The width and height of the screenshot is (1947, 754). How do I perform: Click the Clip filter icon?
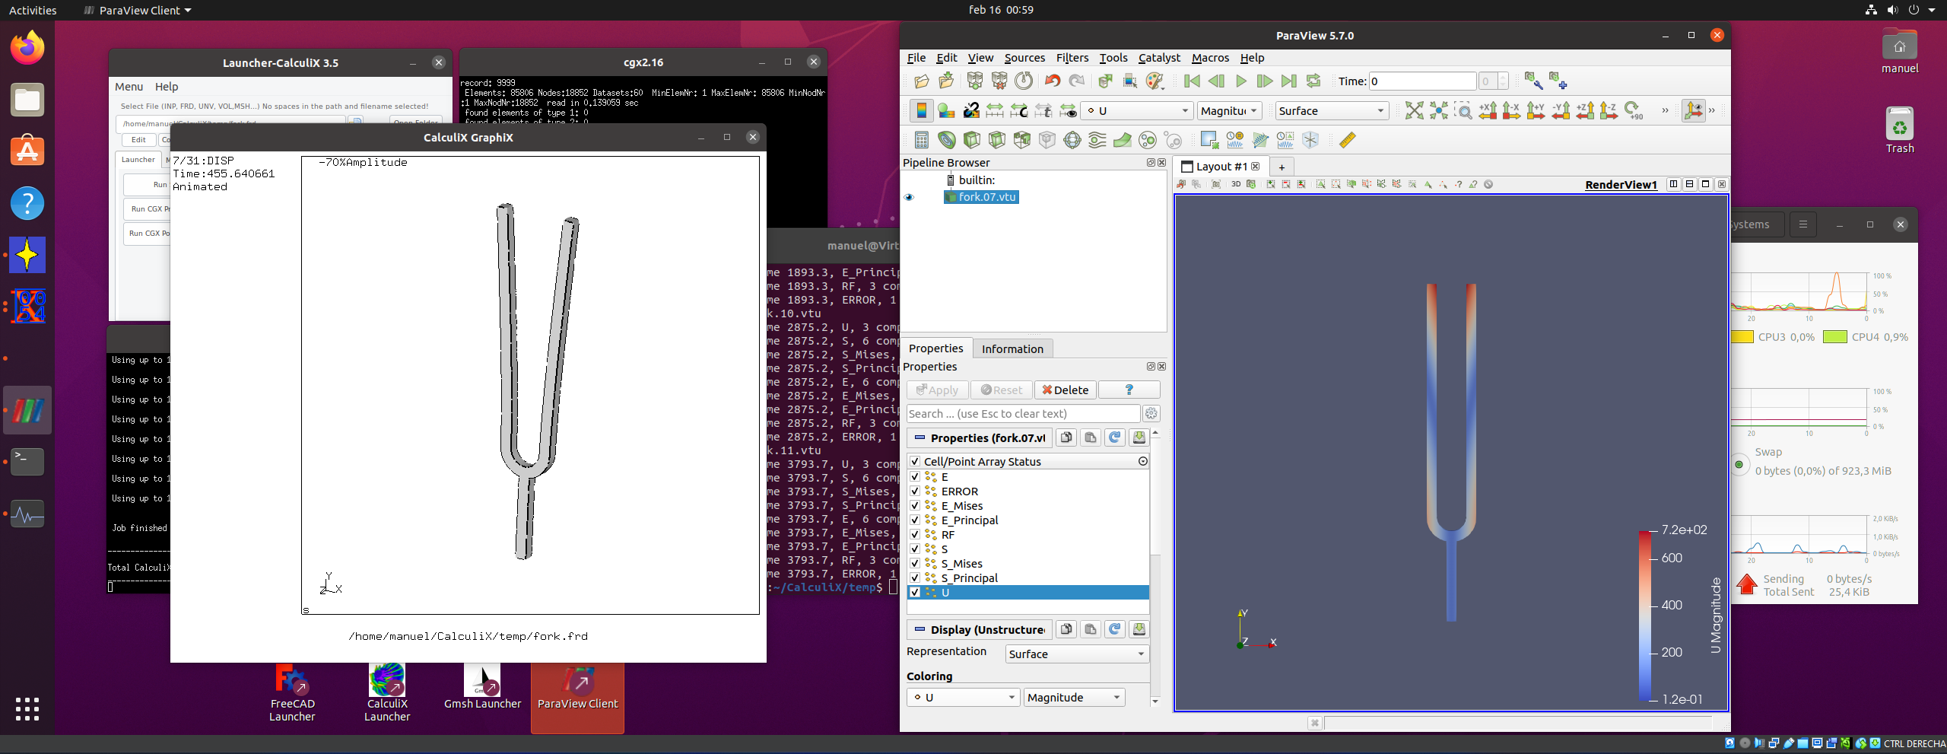pyautogui.click(x=972, y=140)
